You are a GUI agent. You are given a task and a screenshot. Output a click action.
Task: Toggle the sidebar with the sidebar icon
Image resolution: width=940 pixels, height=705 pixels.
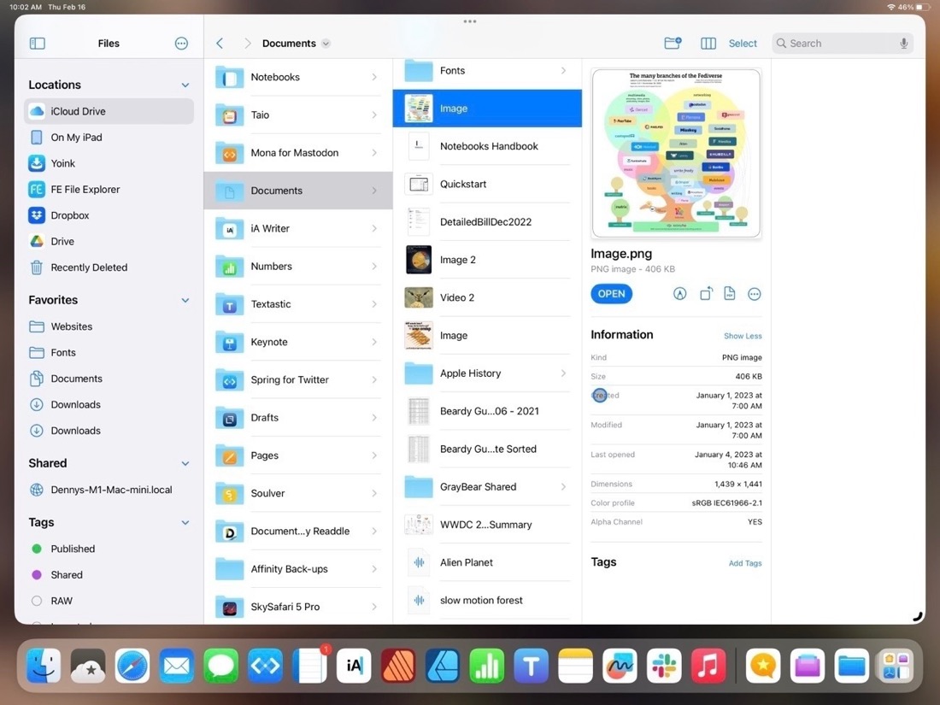pos(38,43)
